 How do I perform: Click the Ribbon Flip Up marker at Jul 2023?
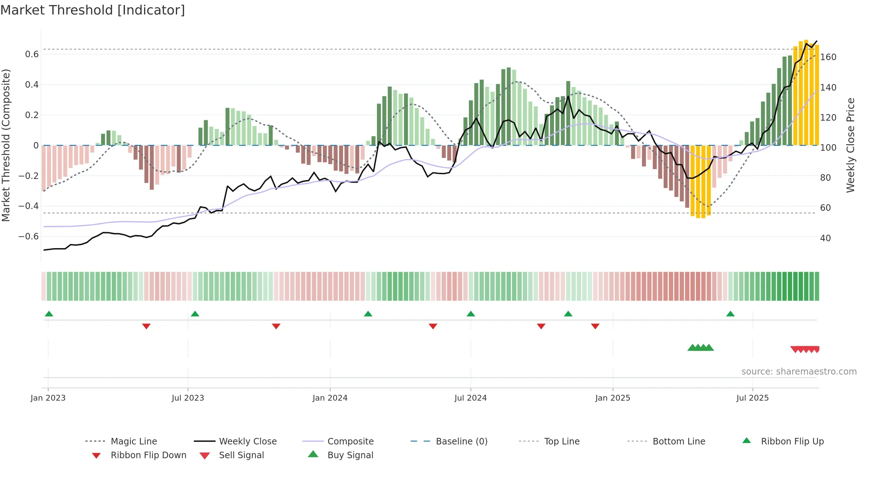click(x=195, y=314)
